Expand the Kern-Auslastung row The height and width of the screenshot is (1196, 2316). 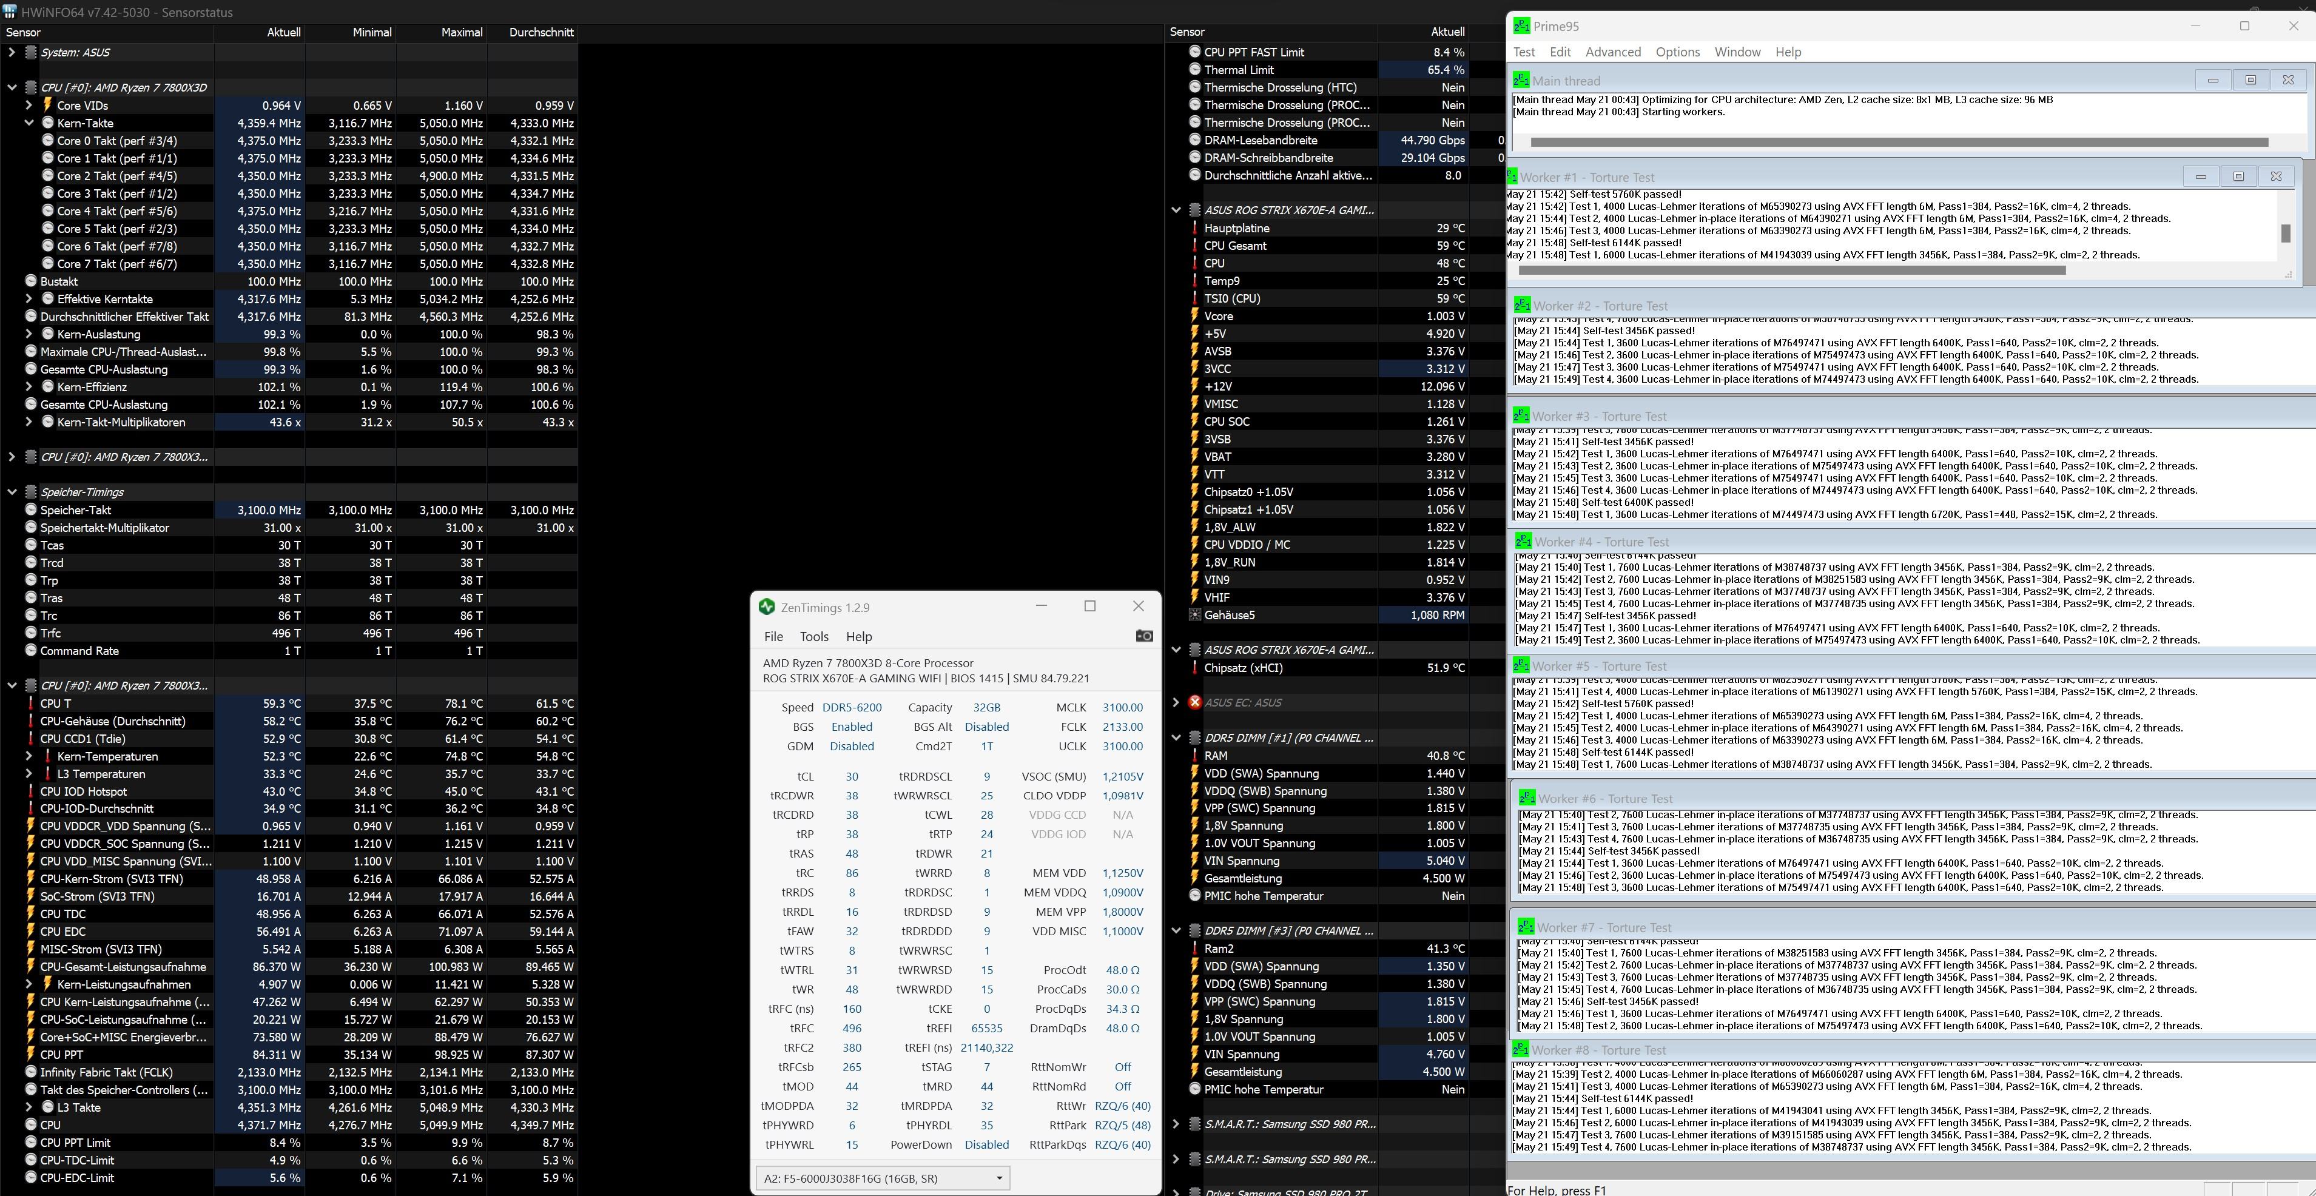pos(29,334)
